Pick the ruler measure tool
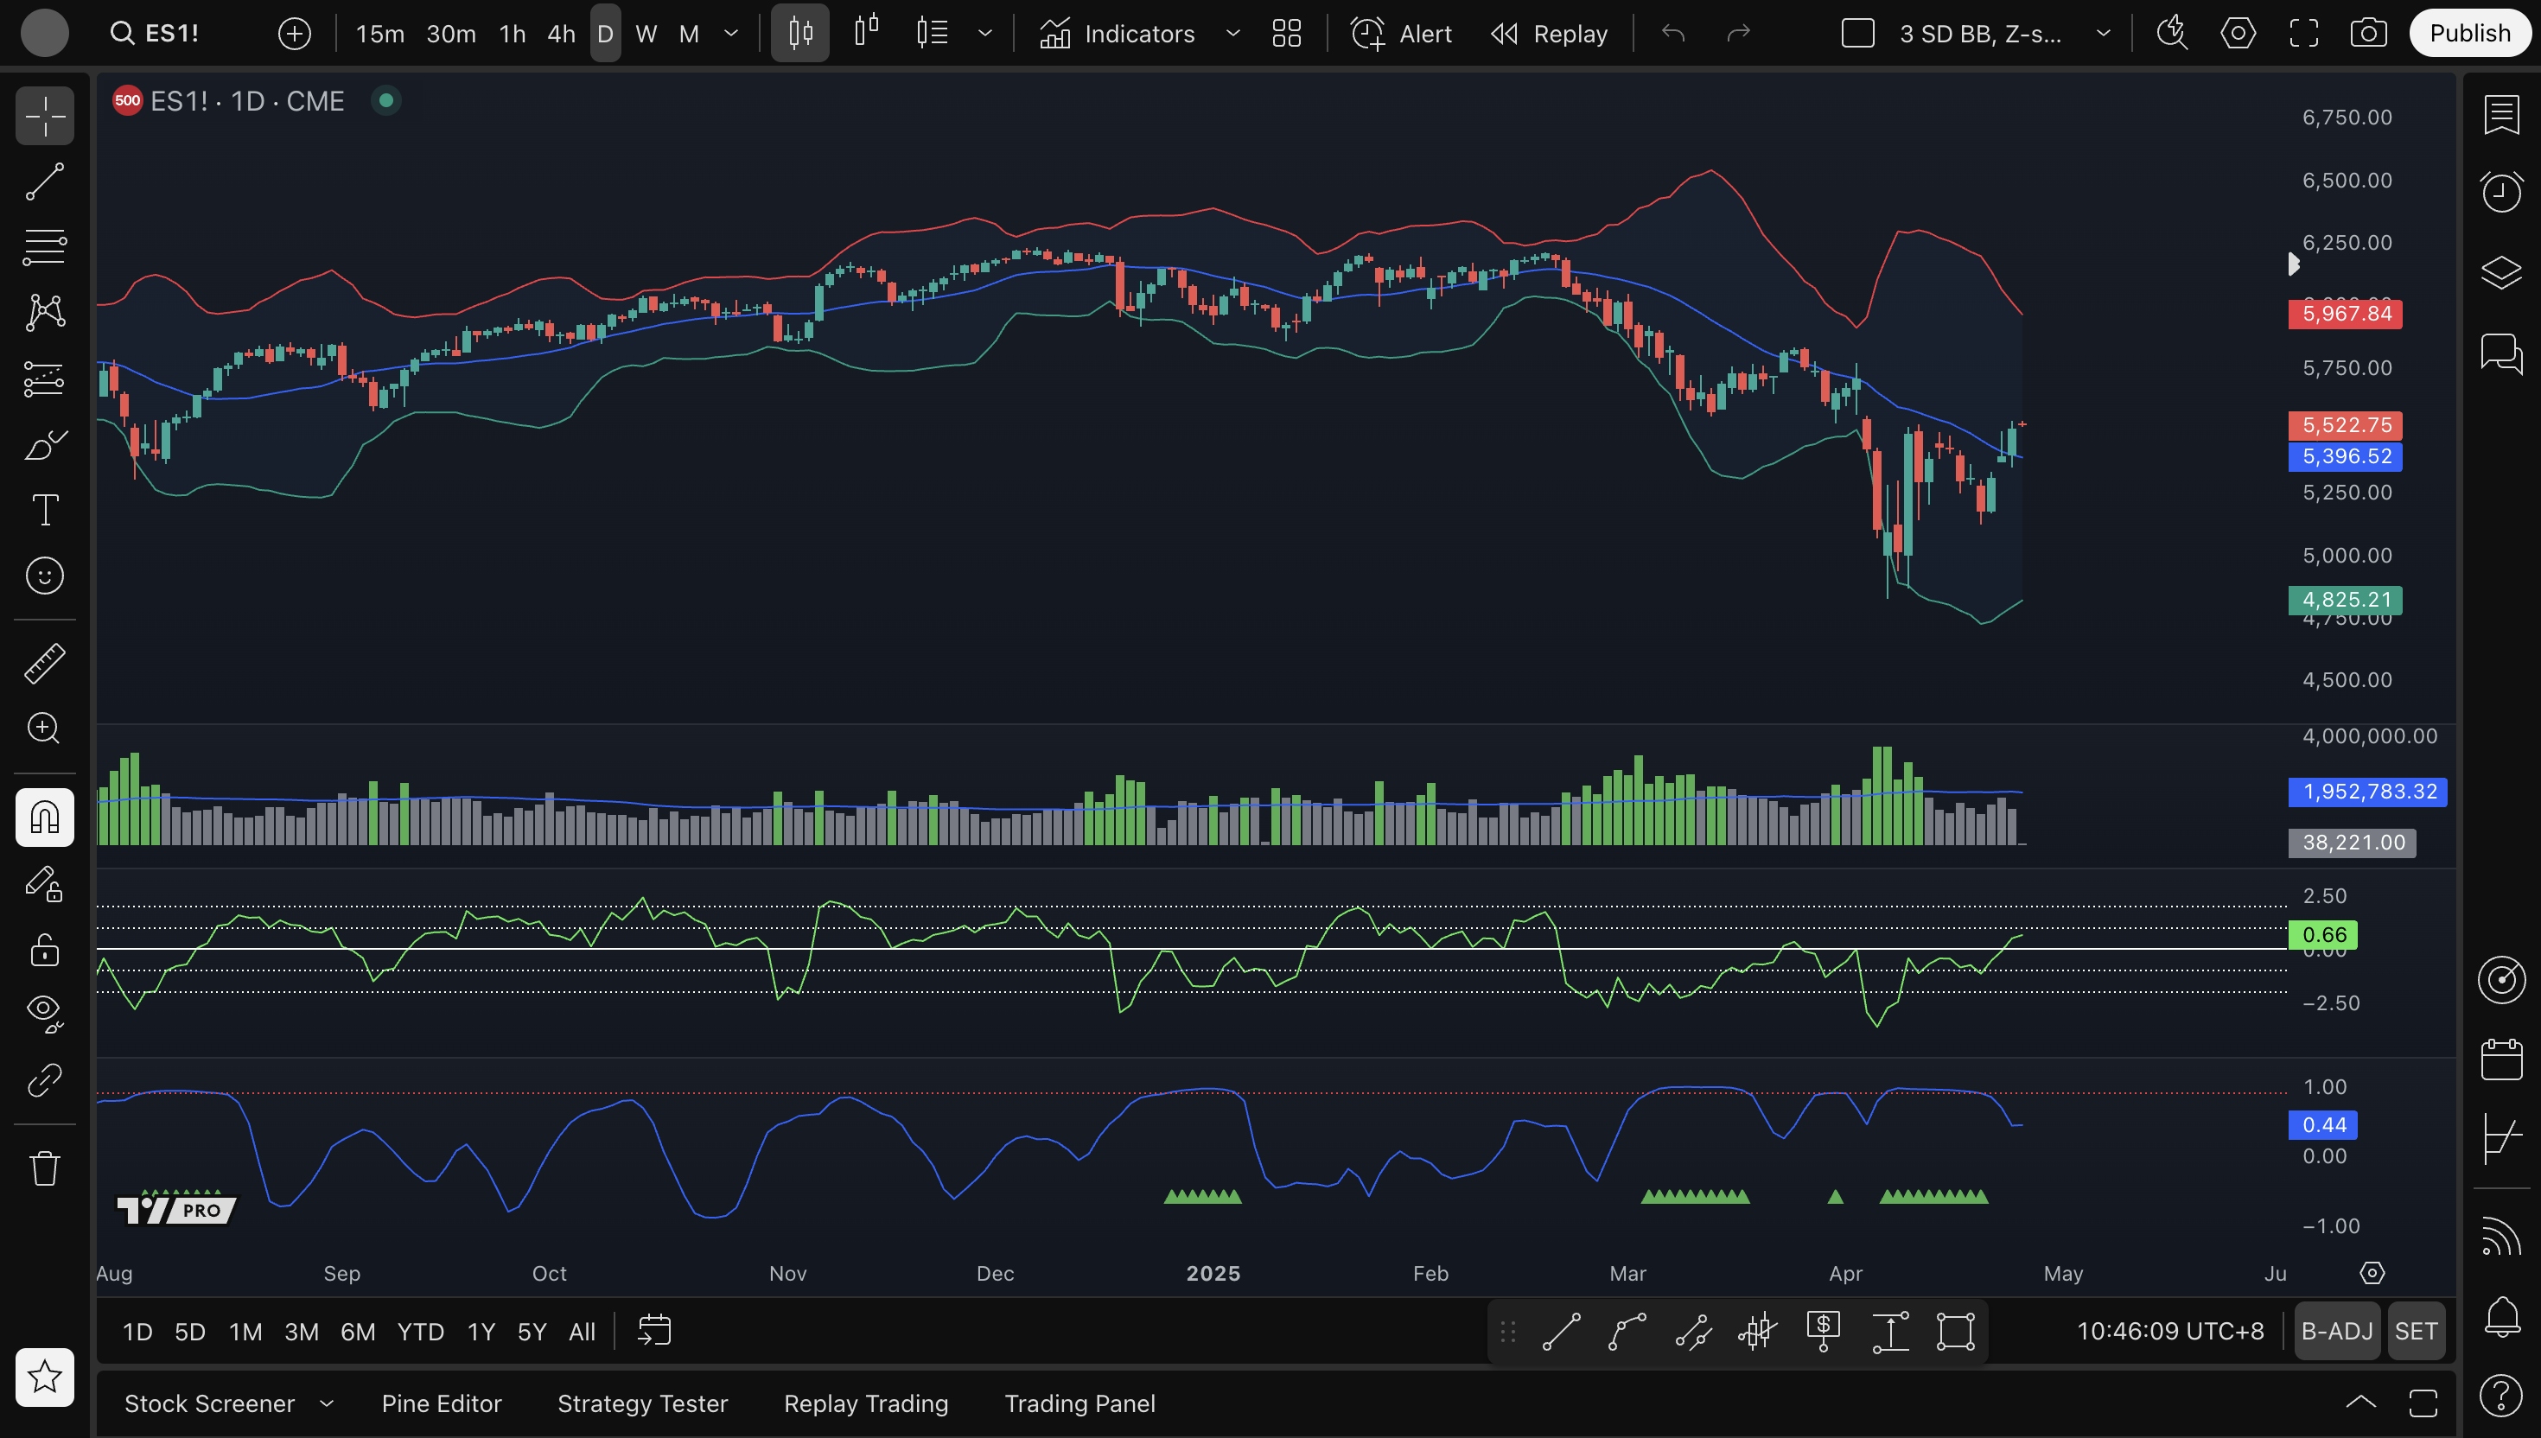2541x1438 pixels. 44,664
